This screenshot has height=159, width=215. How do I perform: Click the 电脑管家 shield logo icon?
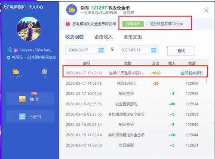pos(6,7)
